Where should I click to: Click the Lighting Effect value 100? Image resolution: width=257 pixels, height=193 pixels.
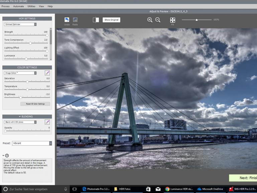(x=45, y=48)
